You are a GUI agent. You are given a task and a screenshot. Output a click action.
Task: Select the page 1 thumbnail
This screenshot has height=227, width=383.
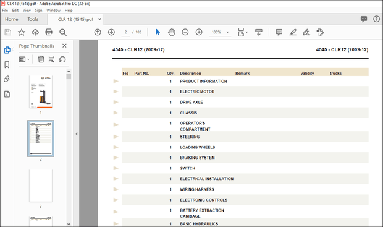tap(41, 92)
